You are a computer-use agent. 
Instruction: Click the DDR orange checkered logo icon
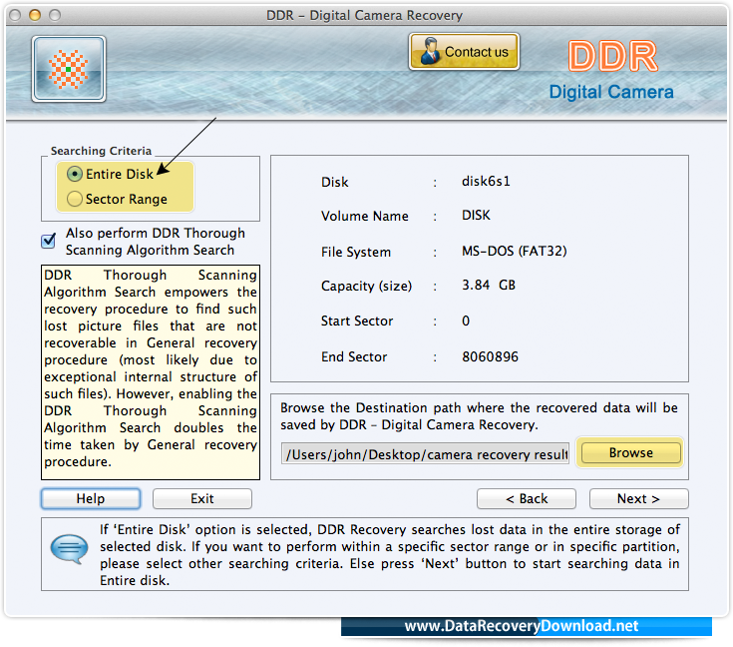69,69
